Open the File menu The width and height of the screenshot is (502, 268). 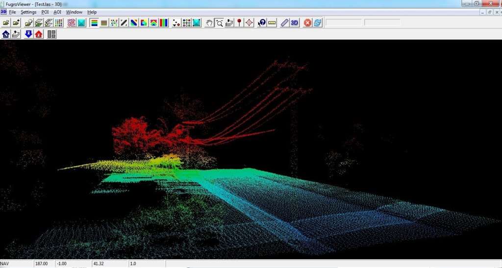pos(12,12)
